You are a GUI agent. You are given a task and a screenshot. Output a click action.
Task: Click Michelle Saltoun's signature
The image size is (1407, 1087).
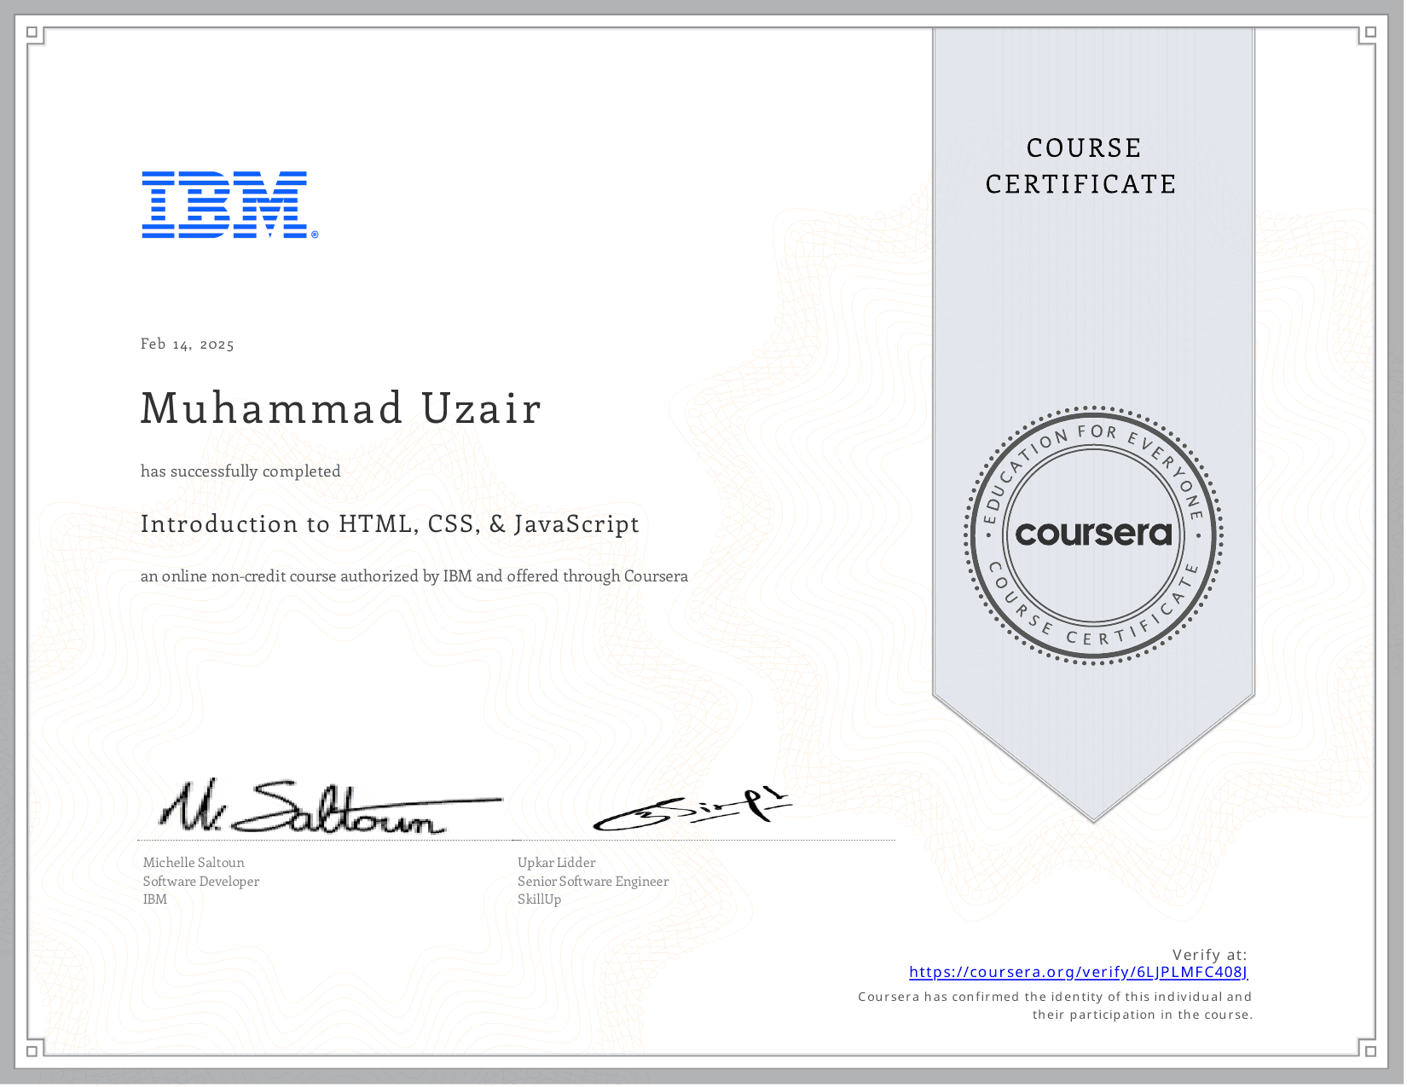click(x=298, y=810)
